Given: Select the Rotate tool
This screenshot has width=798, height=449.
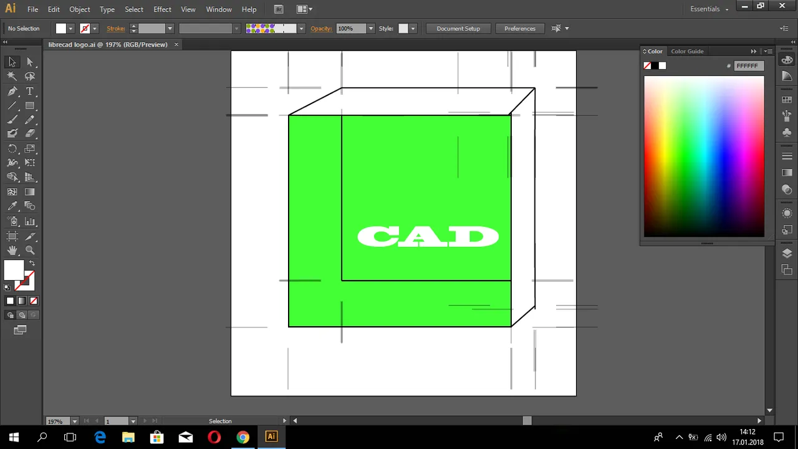Looking at the screenshot, I should pos(12,148).
